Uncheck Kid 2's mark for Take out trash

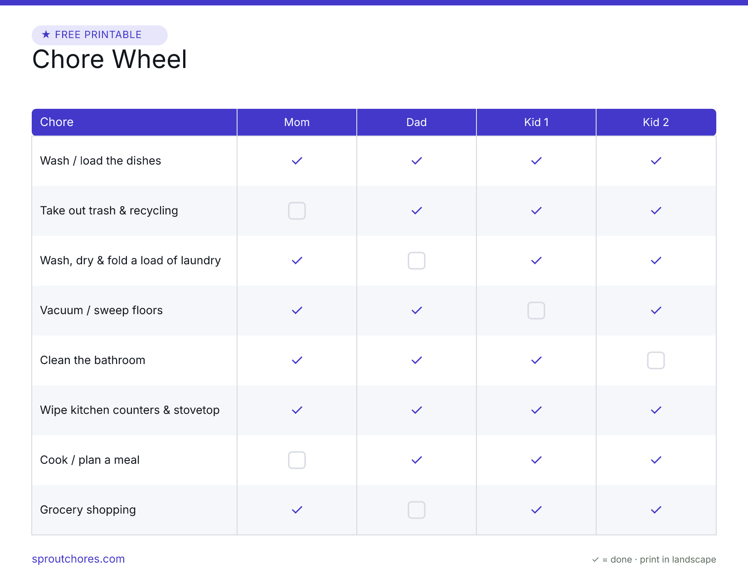[x=656, y=211]
